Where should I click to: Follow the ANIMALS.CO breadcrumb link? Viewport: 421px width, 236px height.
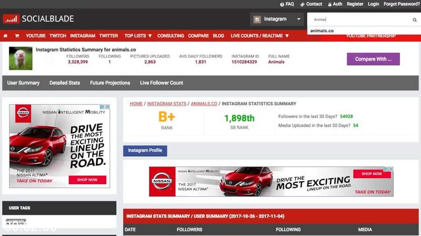click(204, 103)
